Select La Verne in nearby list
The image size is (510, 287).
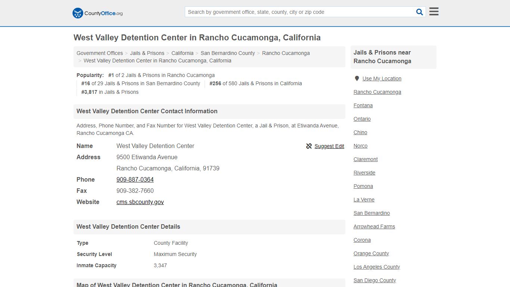click(364, 200)
